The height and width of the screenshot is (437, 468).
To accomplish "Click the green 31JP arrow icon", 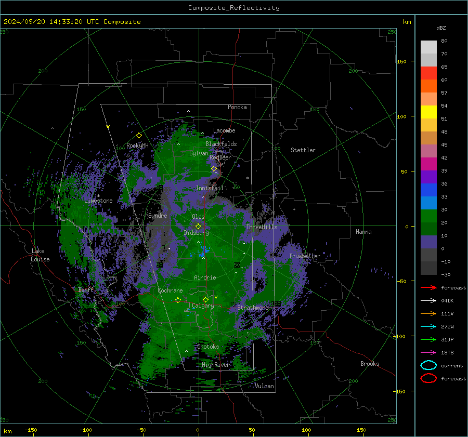I will click(428, 339).
